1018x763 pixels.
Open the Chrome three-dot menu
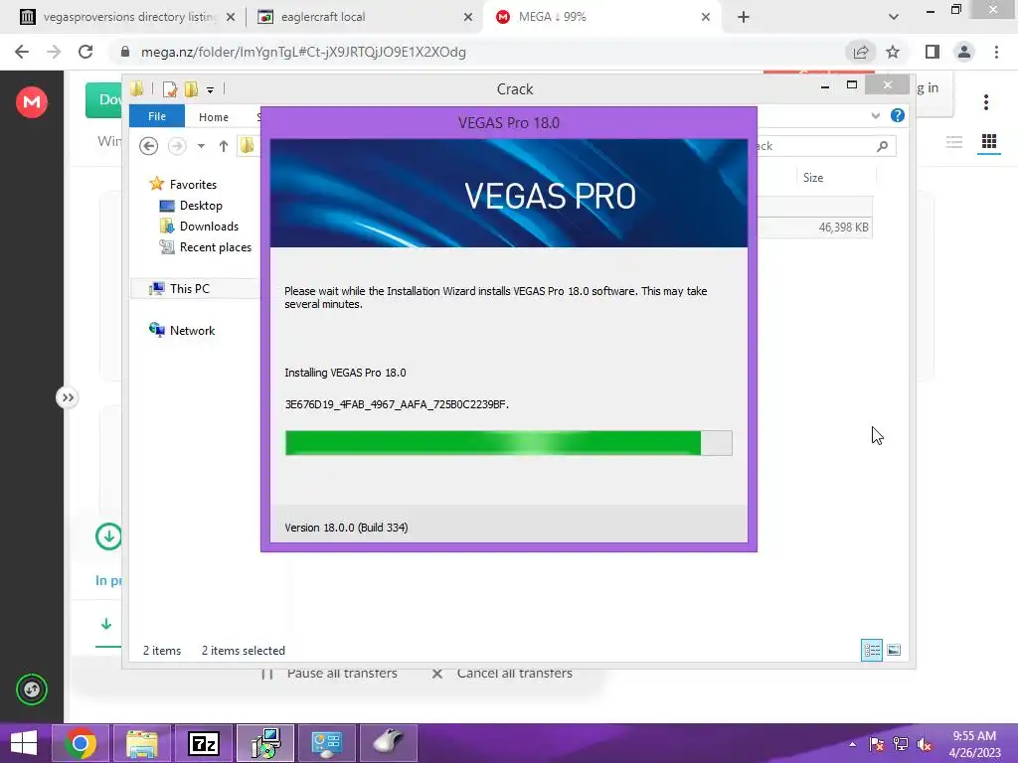click(x=996, y=52)
